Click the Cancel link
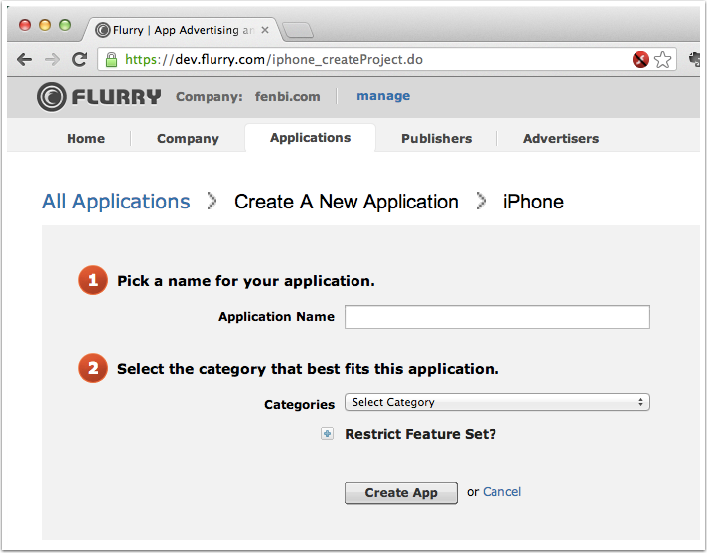The width and height of the screenshot is (707, 553). point(501,492)
